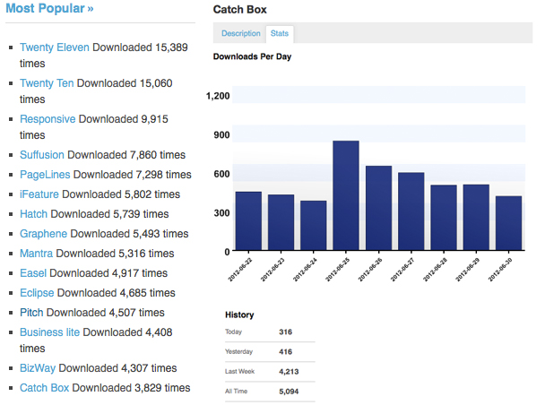Click the bar for 2012-06-27
Viewport: 545px width, 405px height.
(411, 211)
